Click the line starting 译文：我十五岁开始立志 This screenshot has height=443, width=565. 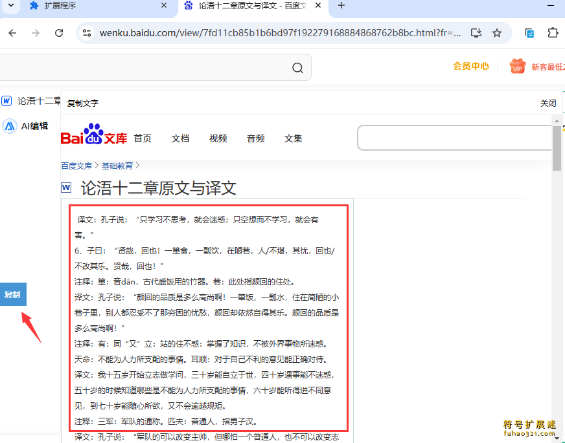point(205,374)
